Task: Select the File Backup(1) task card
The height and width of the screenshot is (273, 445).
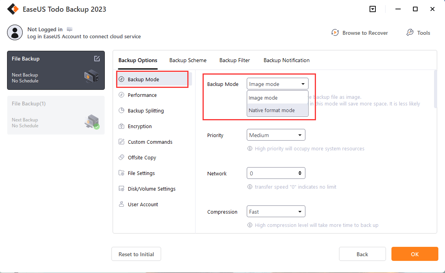Action: click(x=56, y=115)
